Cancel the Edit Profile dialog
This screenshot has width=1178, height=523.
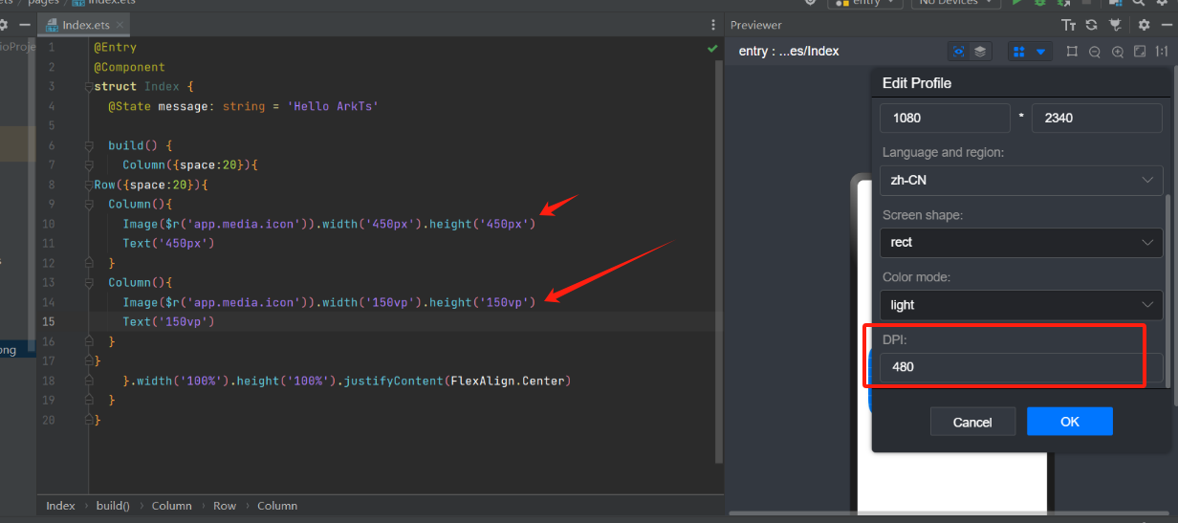tap(972, 422)
